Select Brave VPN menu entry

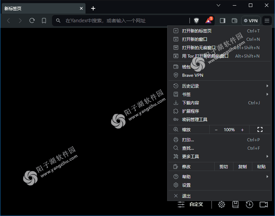(219, 75)
